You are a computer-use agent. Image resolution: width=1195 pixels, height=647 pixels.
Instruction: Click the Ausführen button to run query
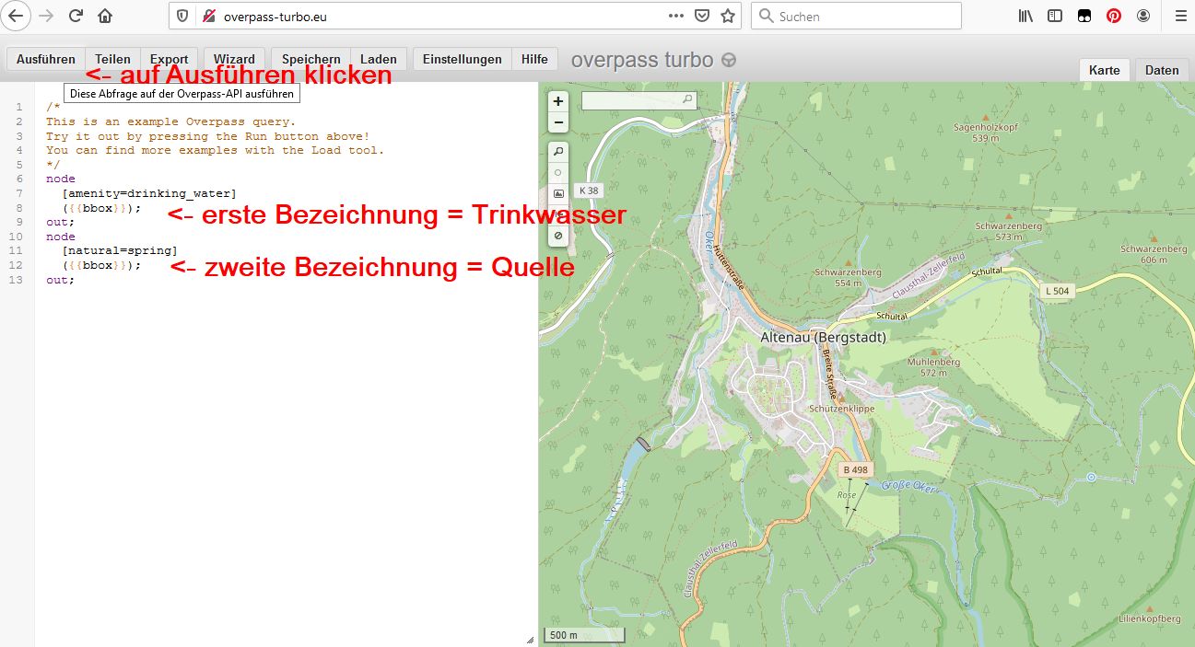coord(46,59)
